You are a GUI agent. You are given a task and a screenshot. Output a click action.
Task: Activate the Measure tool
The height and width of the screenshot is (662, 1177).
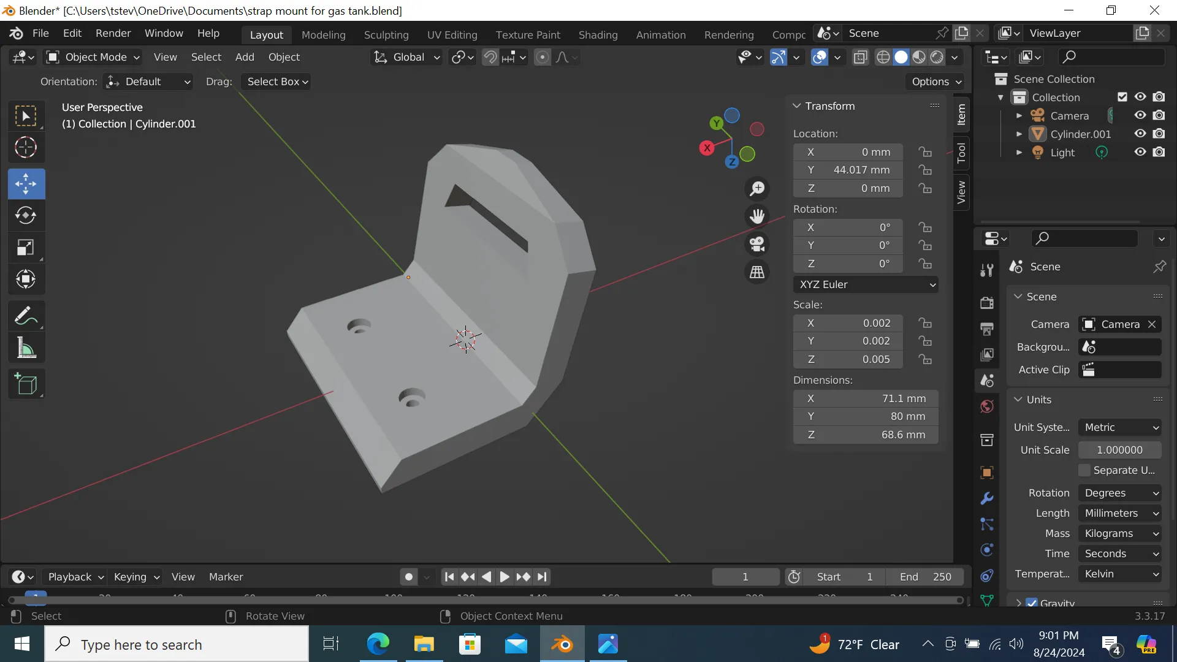26,348
